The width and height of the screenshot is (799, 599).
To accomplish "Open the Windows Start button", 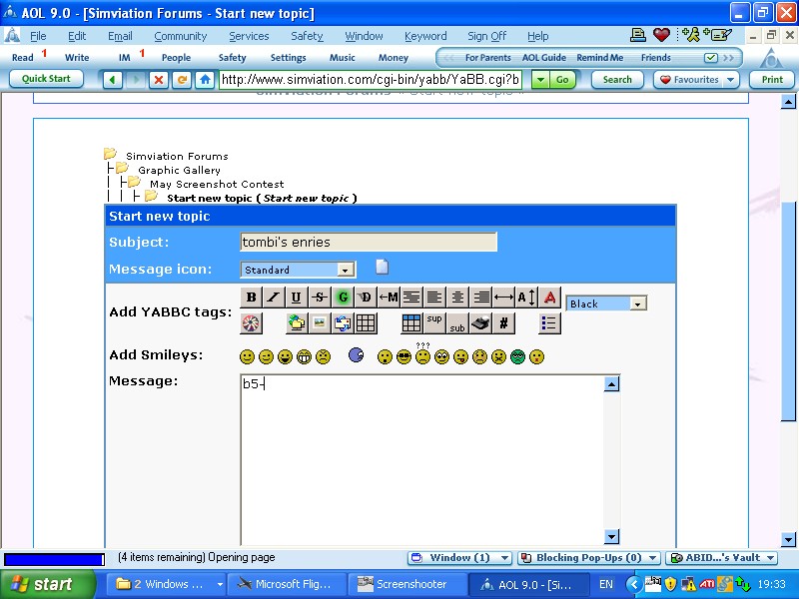I will point(47,584).
